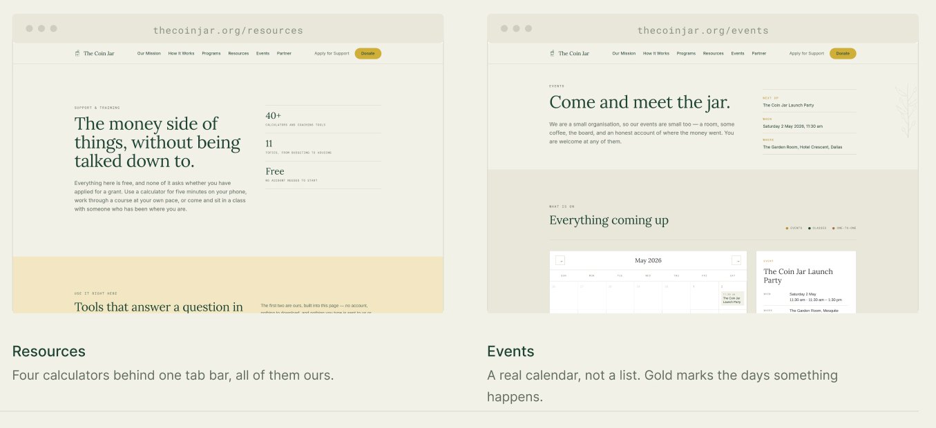Click the 'What is on' eyebrow label
936x428 pixels.
click(x=562, y=206)
